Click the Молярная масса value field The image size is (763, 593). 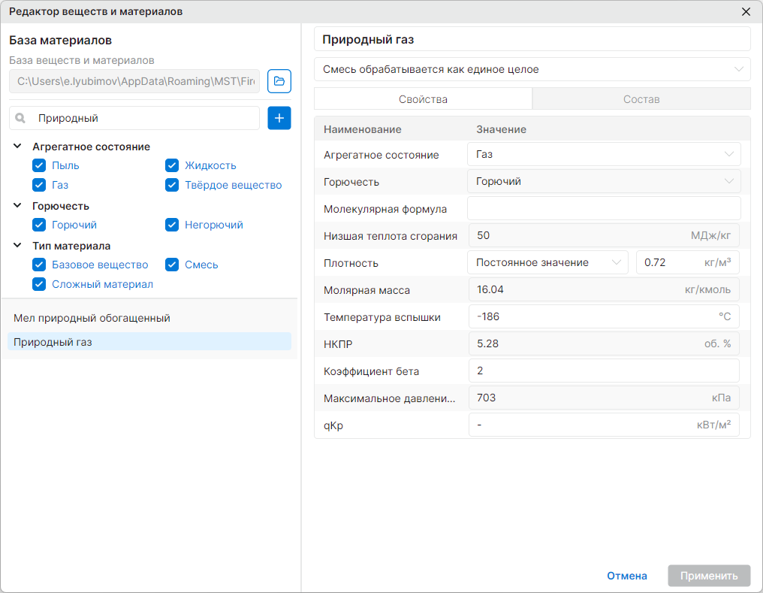[x=604, y=289]
